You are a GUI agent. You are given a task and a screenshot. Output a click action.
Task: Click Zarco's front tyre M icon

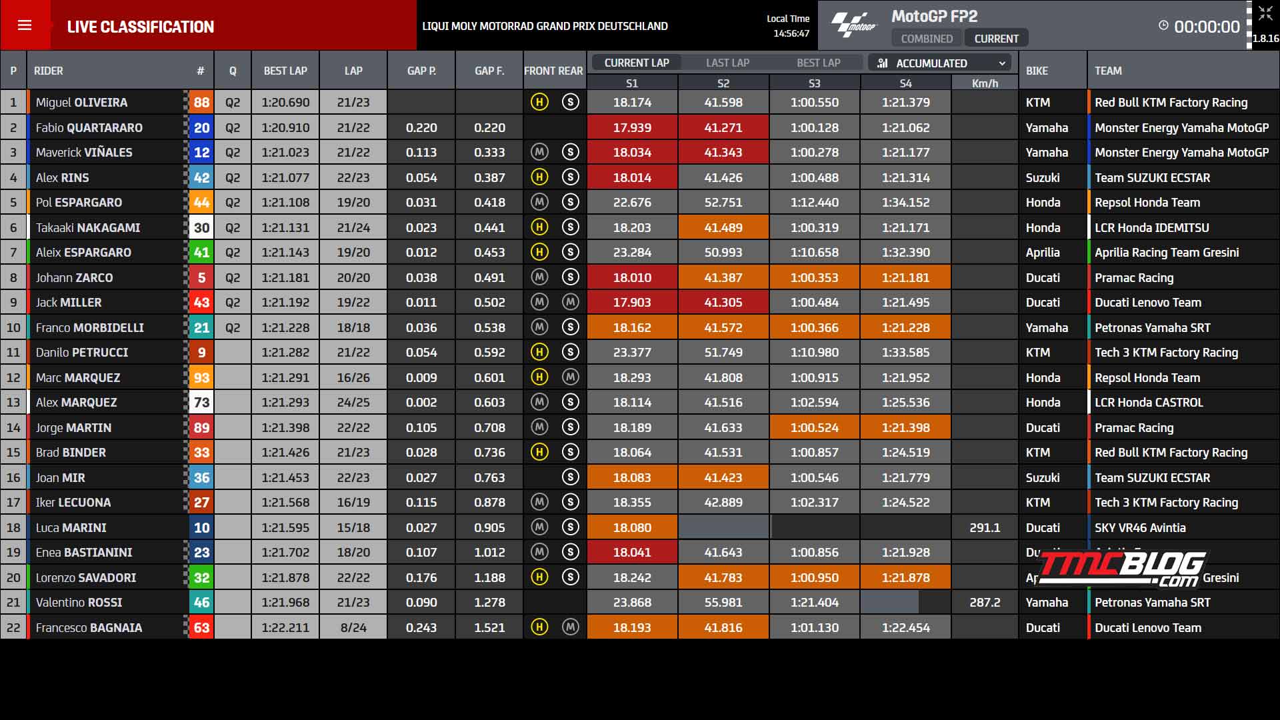point(539,277)
